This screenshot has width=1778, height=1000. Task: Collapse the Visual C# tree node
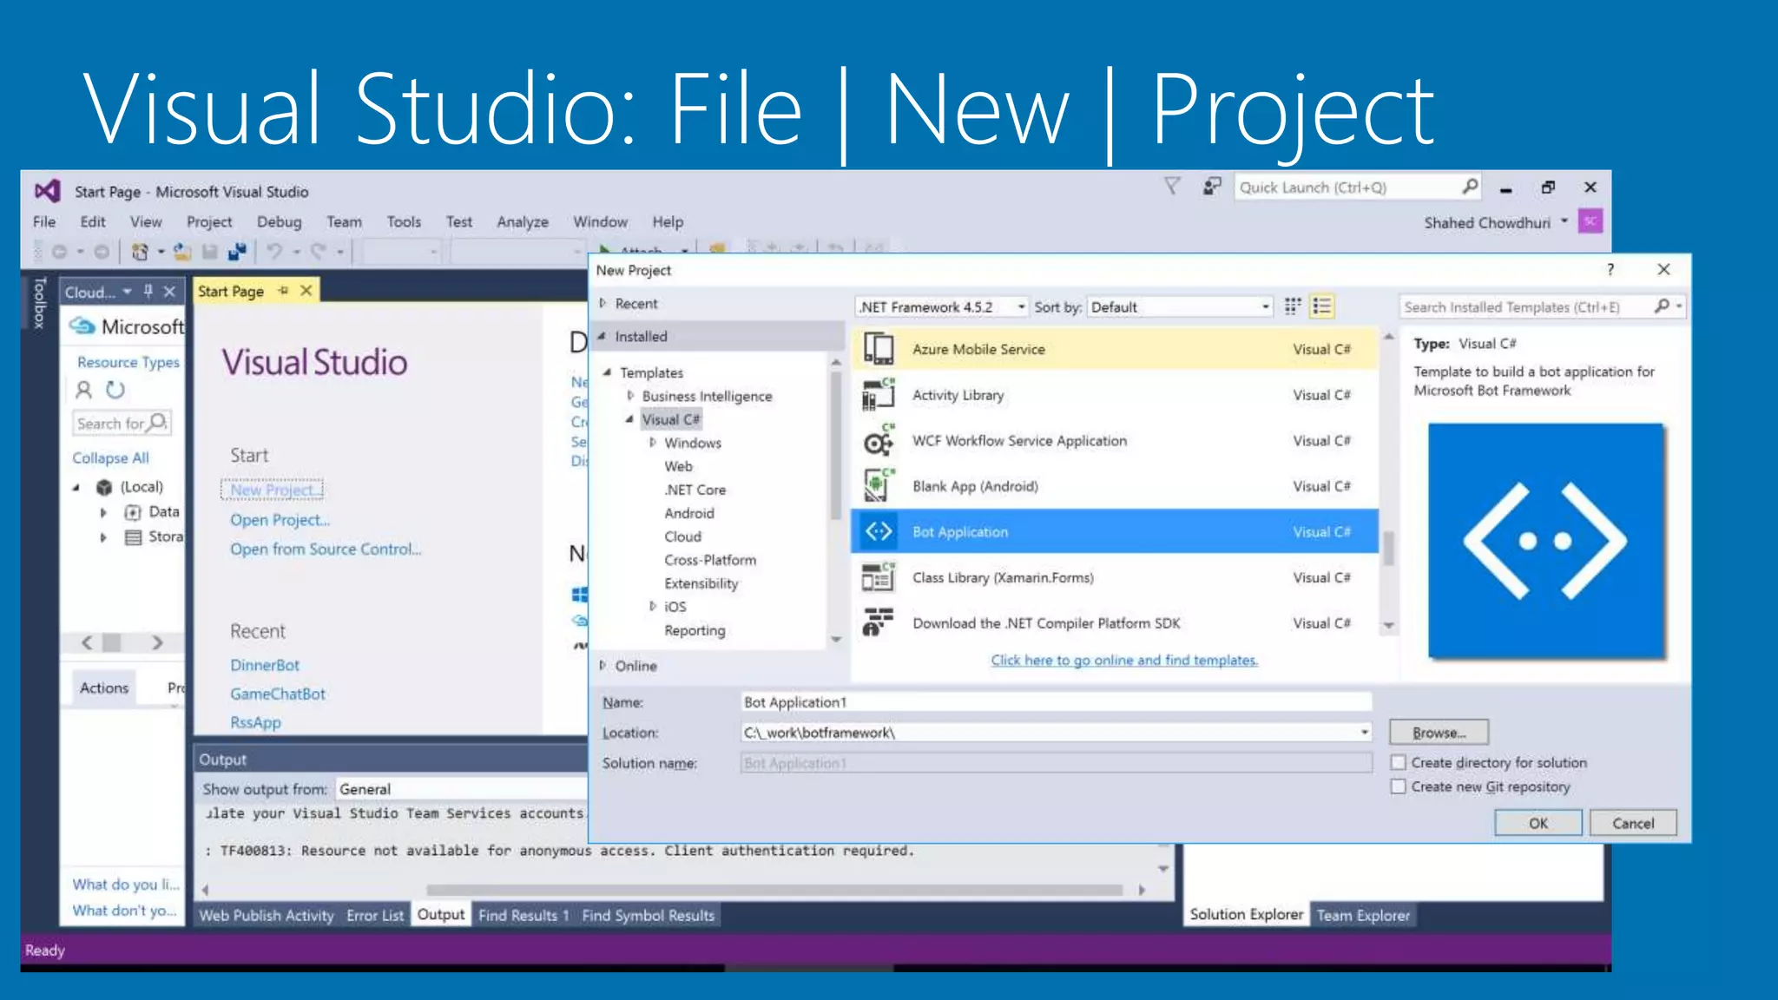pyautogui.click(x=629, y=419)
